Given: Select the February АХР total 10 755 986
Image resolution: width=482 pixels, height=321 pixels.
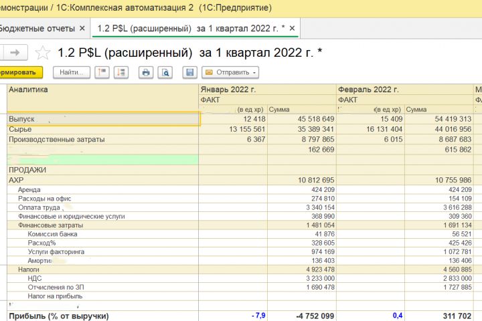Looking at the screenshot, I should (x=453, y=180).
